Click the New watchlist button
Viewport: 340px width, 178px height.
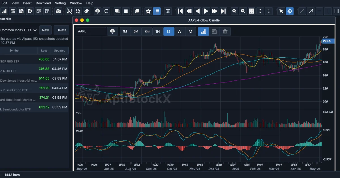click(45, 30)
